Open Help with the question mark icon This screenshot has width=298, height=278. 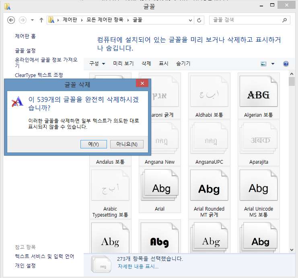coord(286,64)
